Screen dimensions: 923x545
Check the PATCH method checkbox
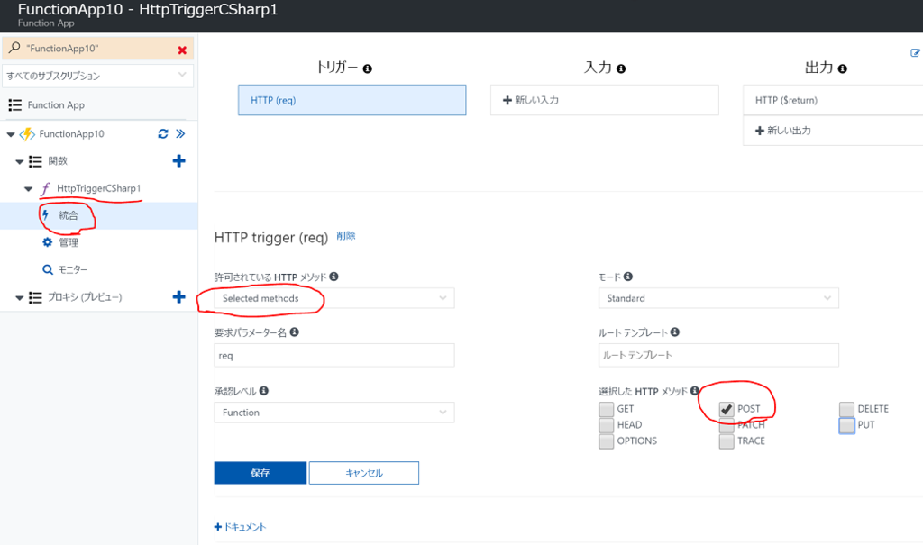(x=727, y=425)
